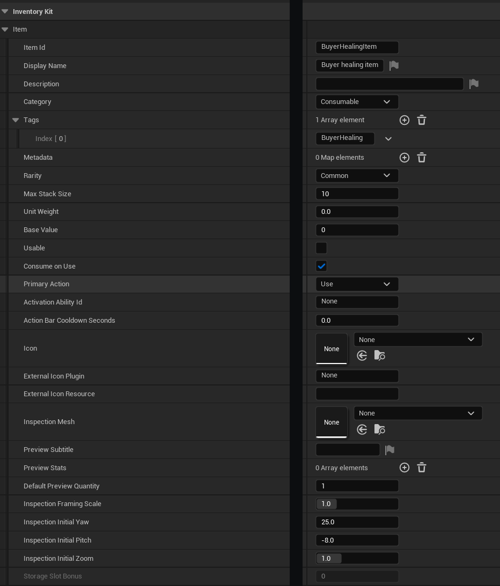Click the External Icon Resource field
Image resolution: width=500 pixels, height=586 pixels.
(x=357, y=394)
